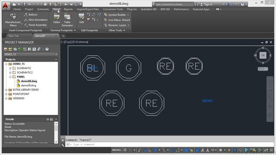Switch to the Reports ribbon tab
This screenshot has width=276, height=155.
point(68,9)
